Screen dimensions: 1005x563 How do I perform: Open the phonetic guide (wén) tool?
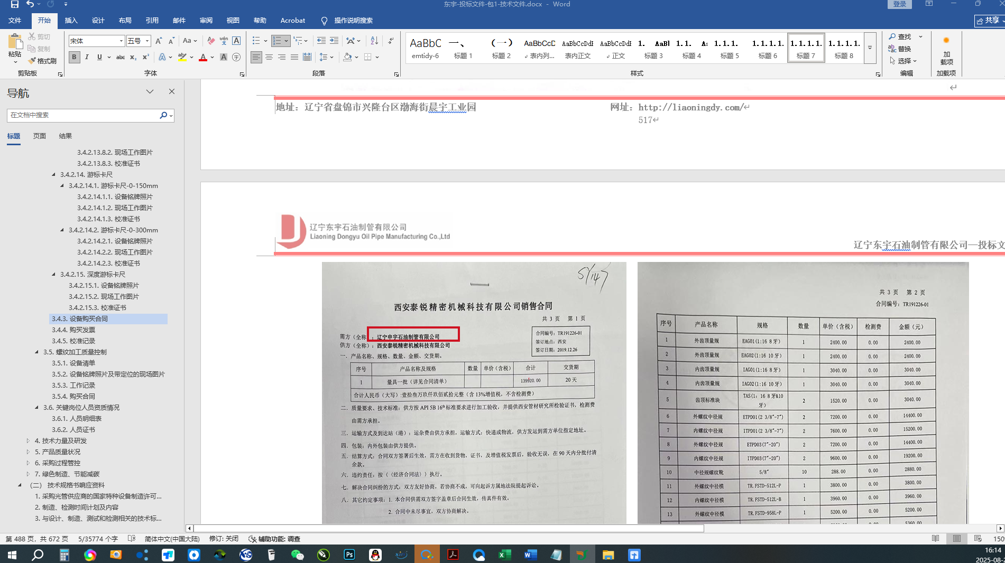pyautogui.click(x=224, y=41)
